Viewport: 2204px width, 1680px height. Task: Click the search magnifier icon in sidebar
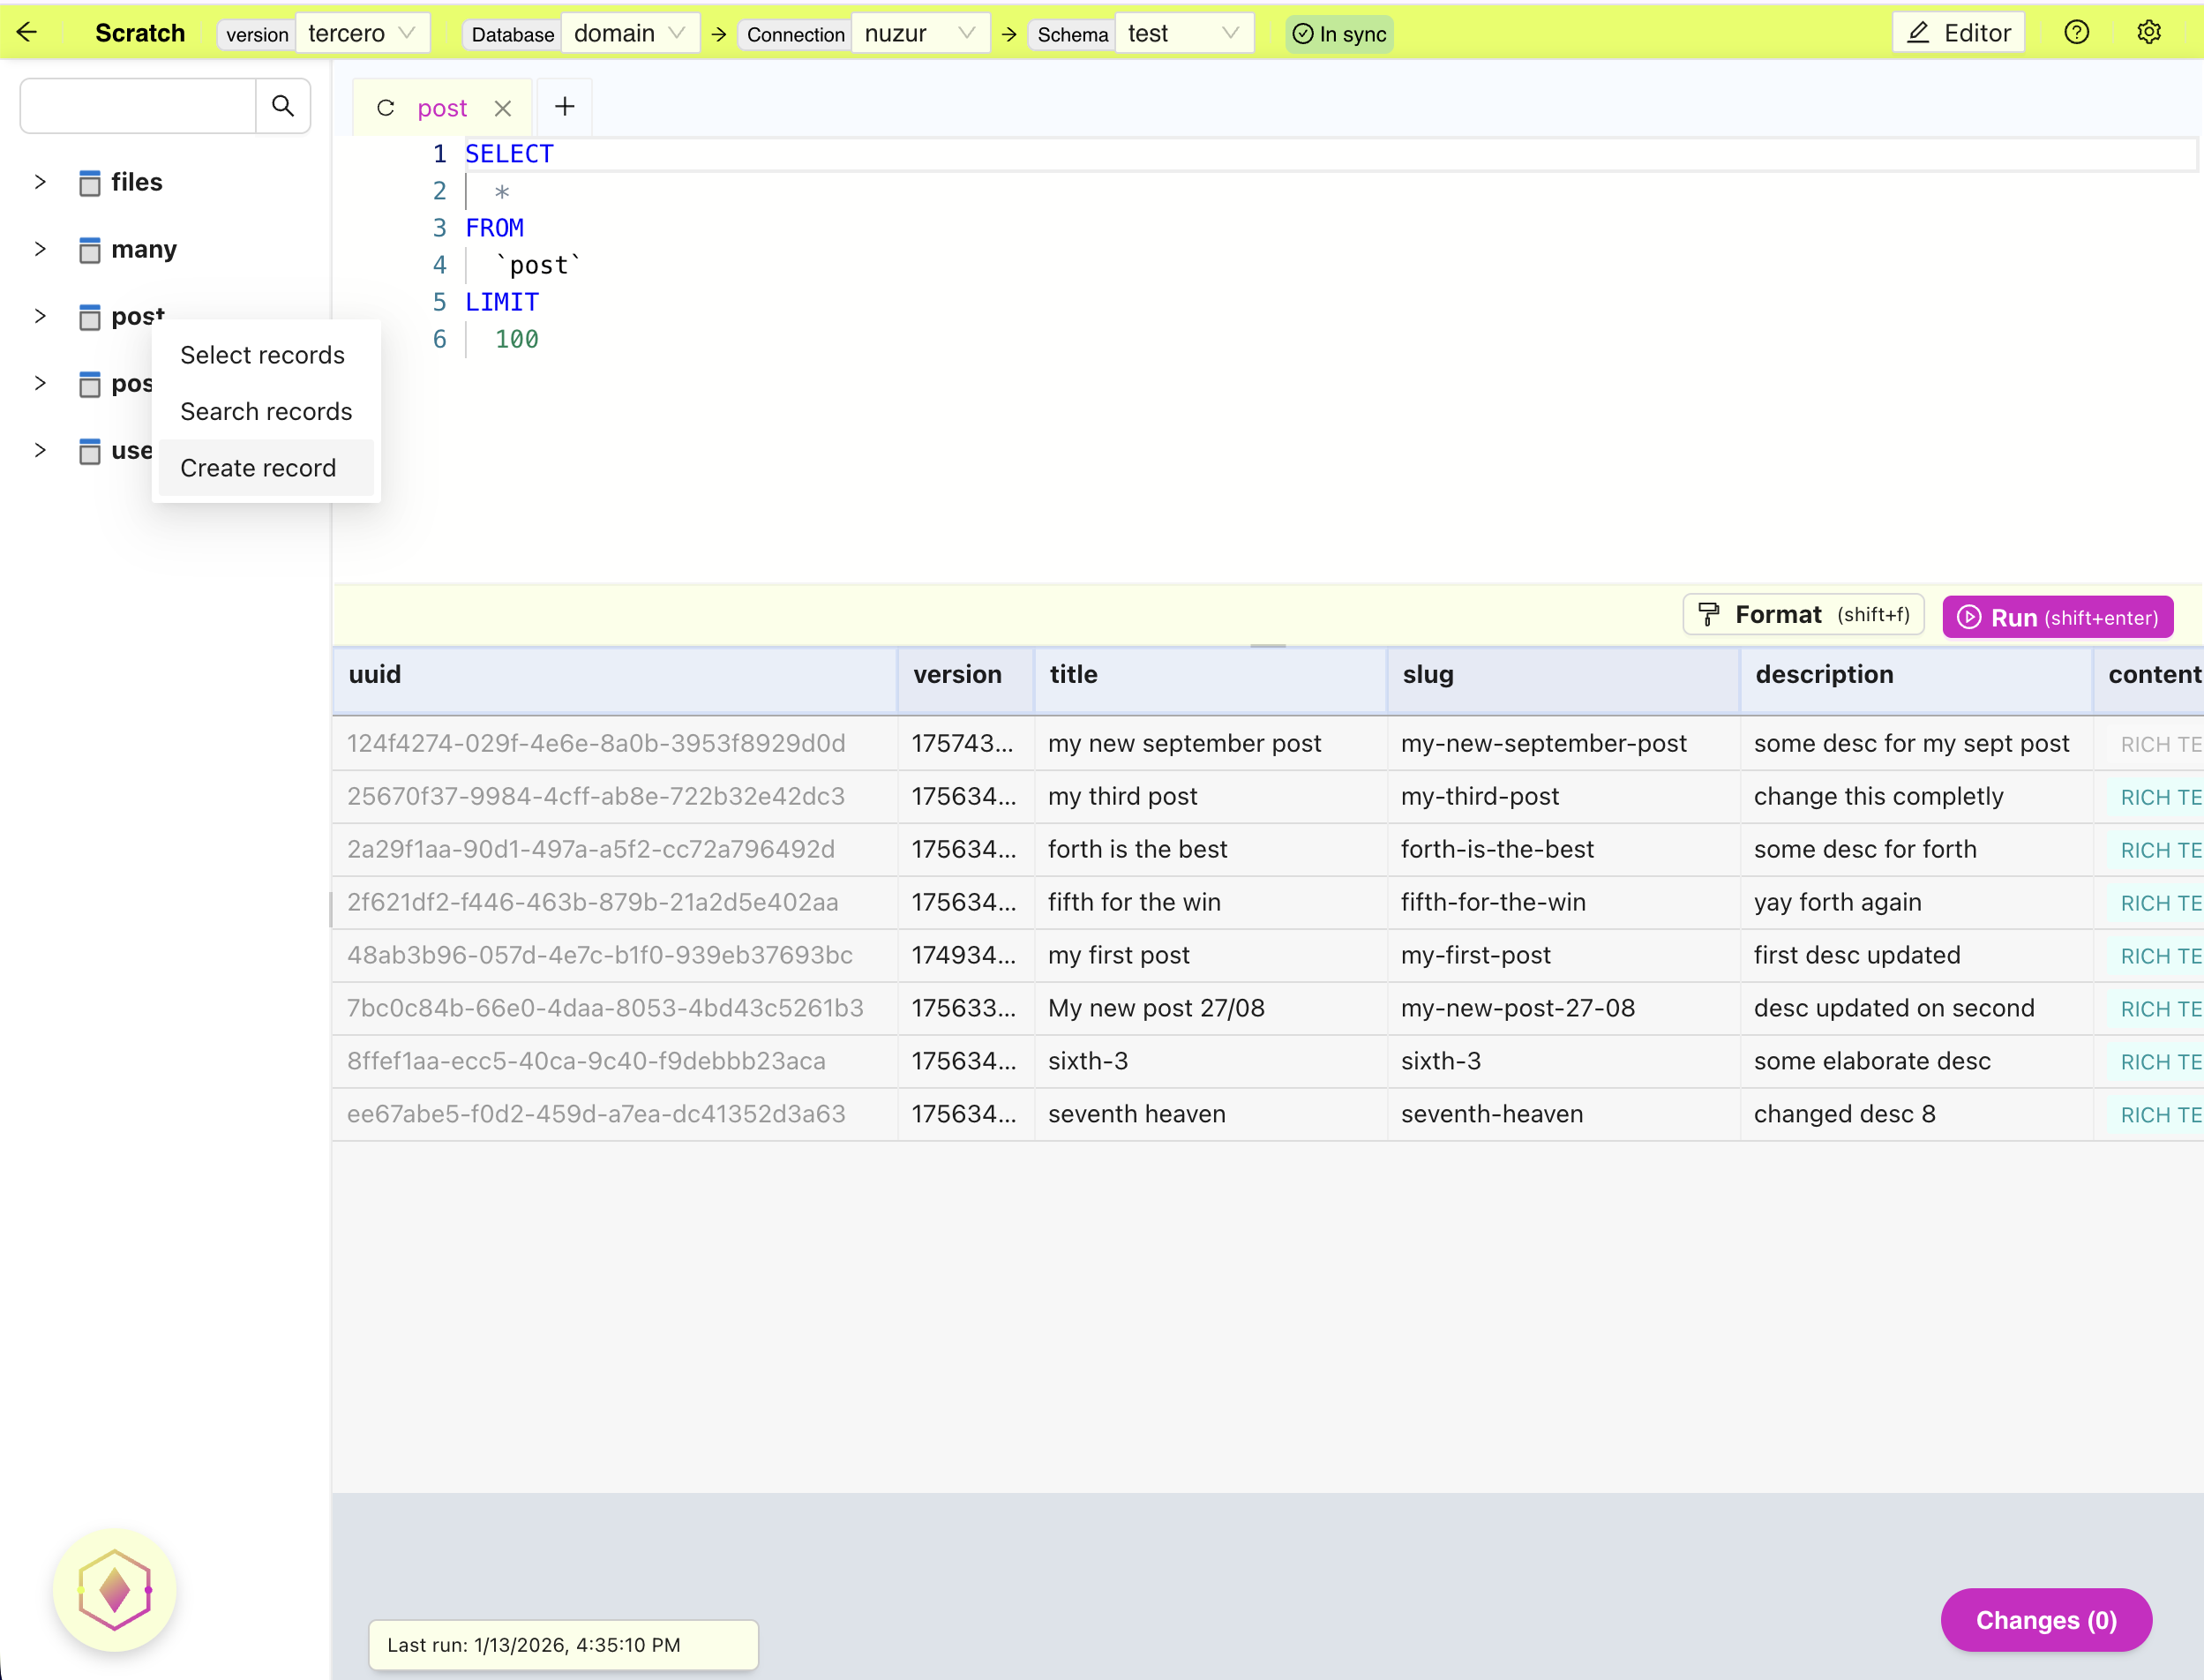coord(283,105)
